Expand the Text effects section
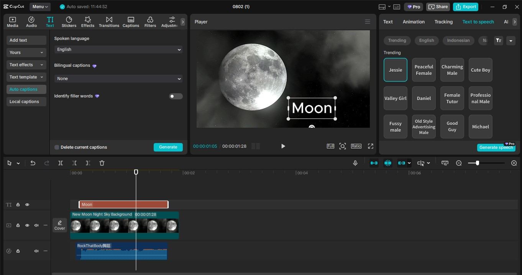Image resolution: width=522 pixels, height=275 pixels. coord(26,65)
